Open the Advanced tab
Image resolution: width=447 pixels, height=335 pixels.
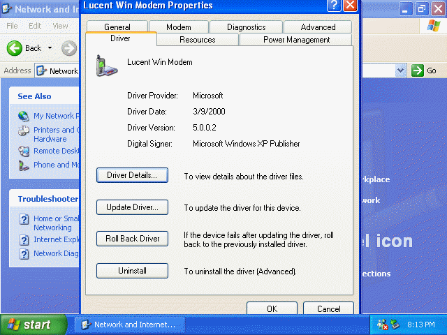[318, 27]
